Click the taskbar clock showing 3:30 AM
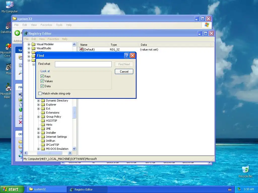 pos(249,189)
